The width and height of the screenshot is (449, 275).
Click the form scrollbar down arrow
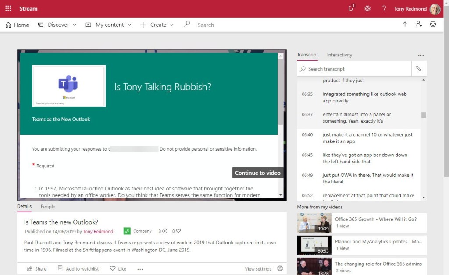coord(280,195)
